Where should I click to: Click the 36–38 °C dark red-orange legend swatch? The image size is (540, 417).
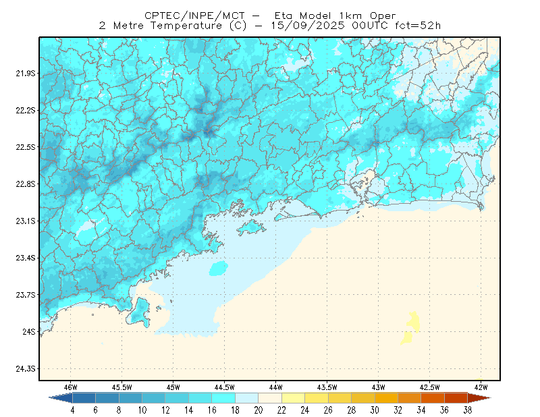pyautogui.click(x=456, y=397)
